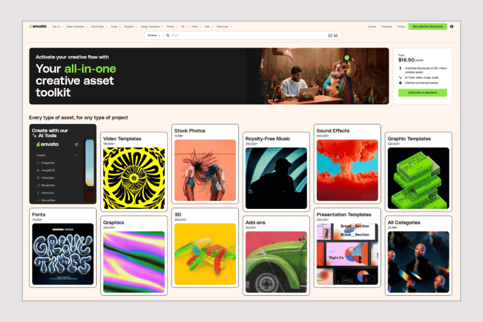Click the Create with our AI Tools heading
483x322 pixels.
(x=50, y=133)
